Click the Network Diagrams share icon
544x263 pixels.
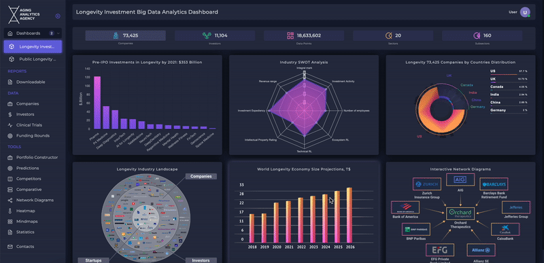[x=10, y=200]
